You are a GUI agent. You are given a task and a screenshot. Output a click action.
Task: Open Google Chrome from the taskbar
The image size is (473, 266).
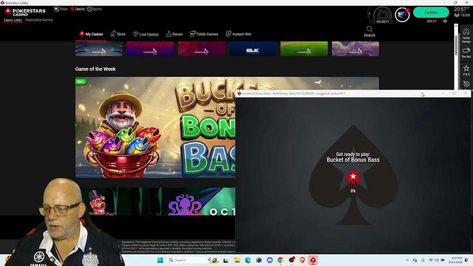tap(280, 260)
